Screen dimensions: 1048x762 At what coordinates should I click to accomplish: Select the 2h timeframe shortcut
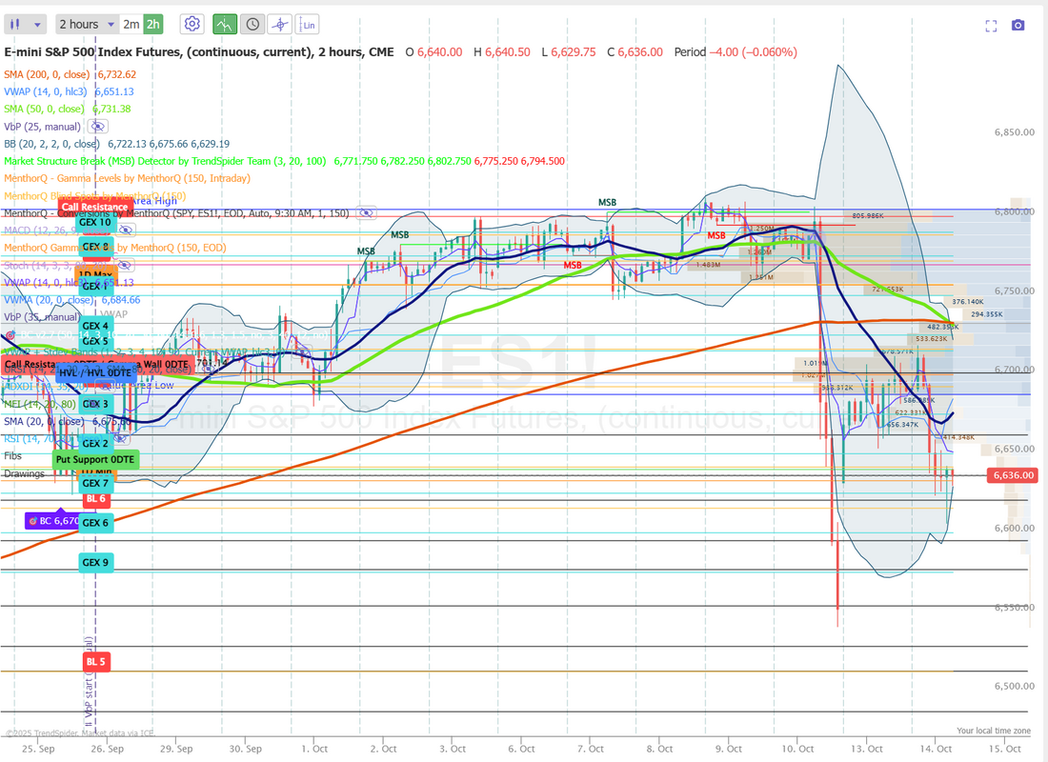point(153,24)
